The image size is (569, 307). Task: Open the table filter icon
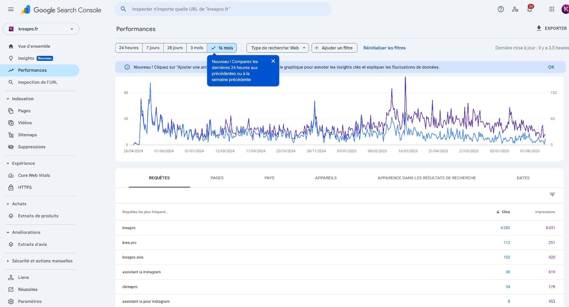(552, 195)
